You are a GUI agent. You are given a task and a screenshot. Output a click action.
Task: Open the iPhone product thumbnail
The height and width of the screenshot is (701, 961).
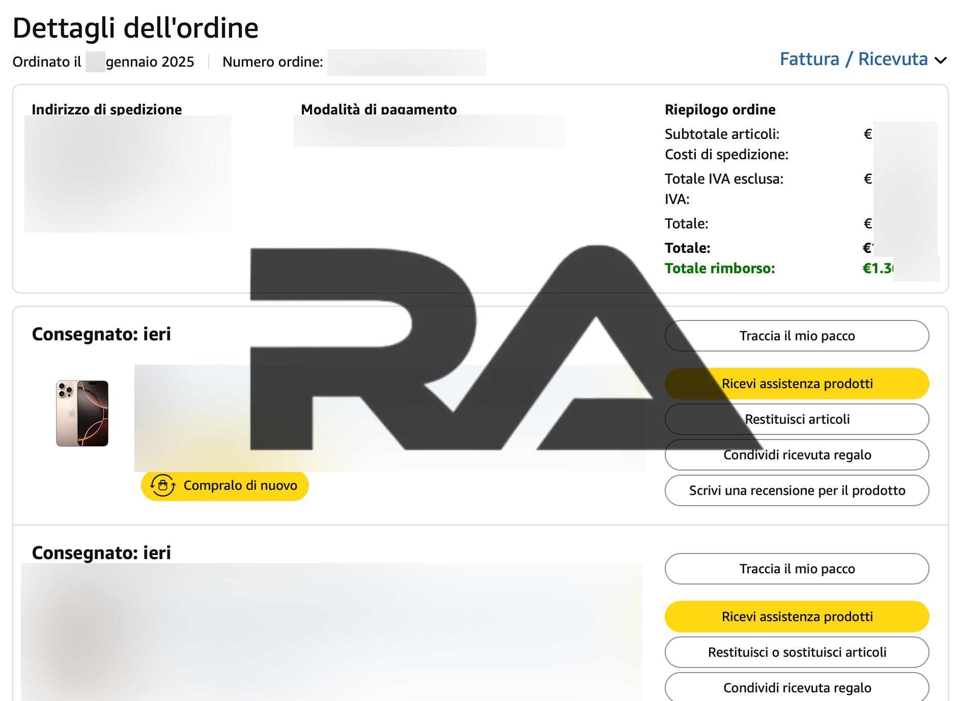coord(82,413)
